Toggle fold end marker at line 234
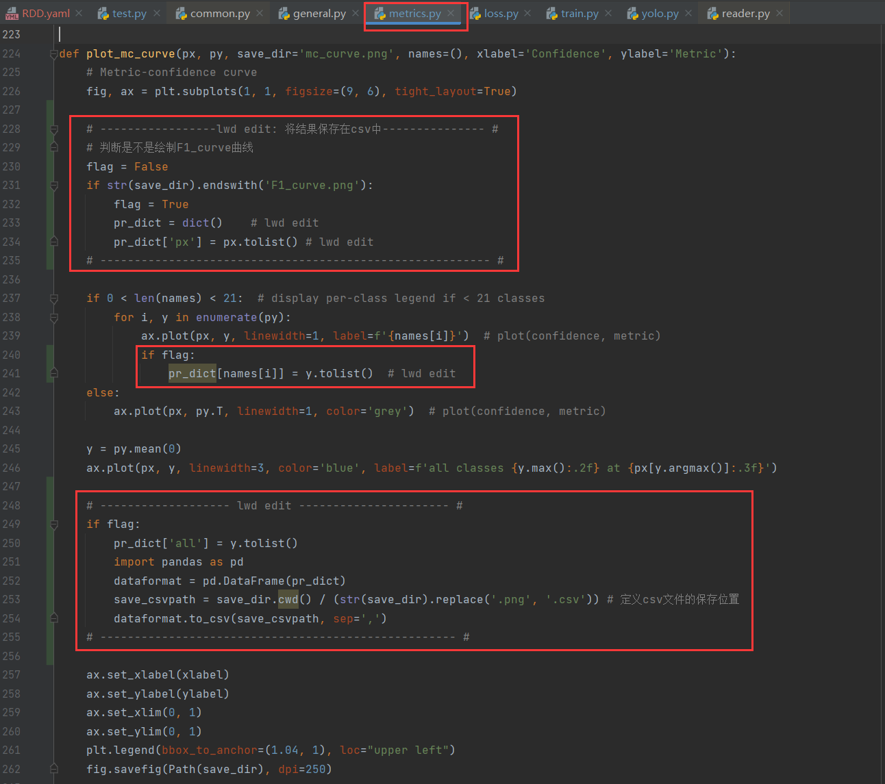Screen dimensions: 885x784 (x=54, y=242)
